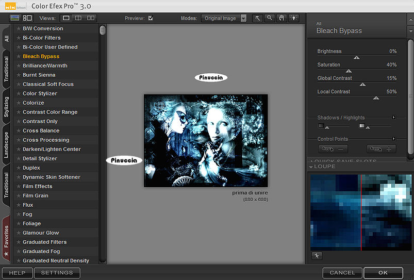Adjust the Local Contrast slider handle
This screenshot has width=414, height=280.
click(x=376, y=98)
